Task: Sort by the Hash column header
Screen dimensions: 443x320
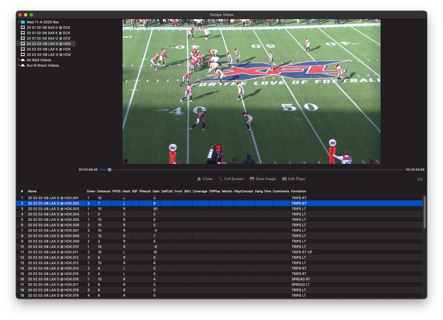Action: coord(126,191)
